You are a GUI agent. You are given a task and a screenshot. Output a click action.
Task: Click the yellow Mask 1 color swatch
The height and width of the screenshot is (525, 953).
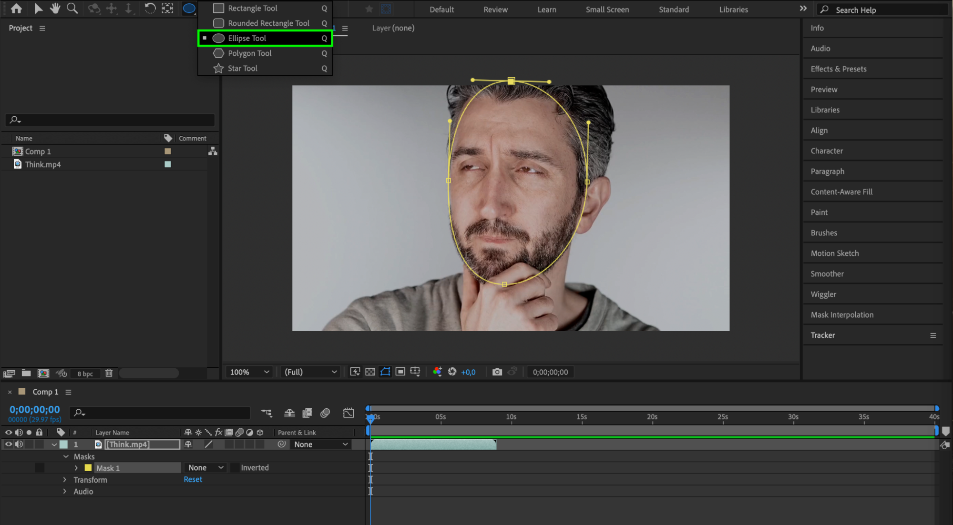point(88,468)
